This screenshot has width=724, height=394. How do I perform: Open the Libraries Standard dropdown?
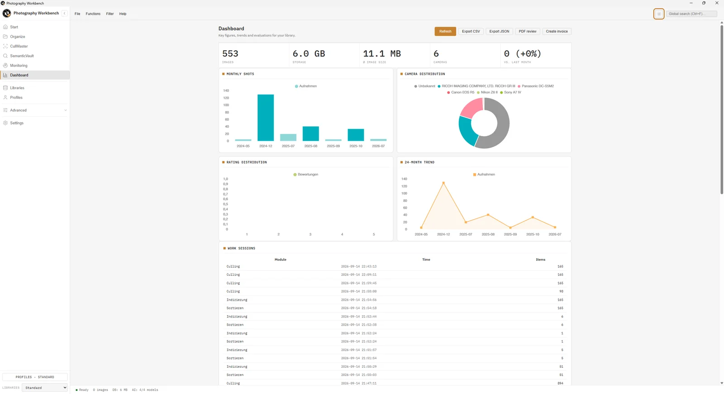(45, 388)
